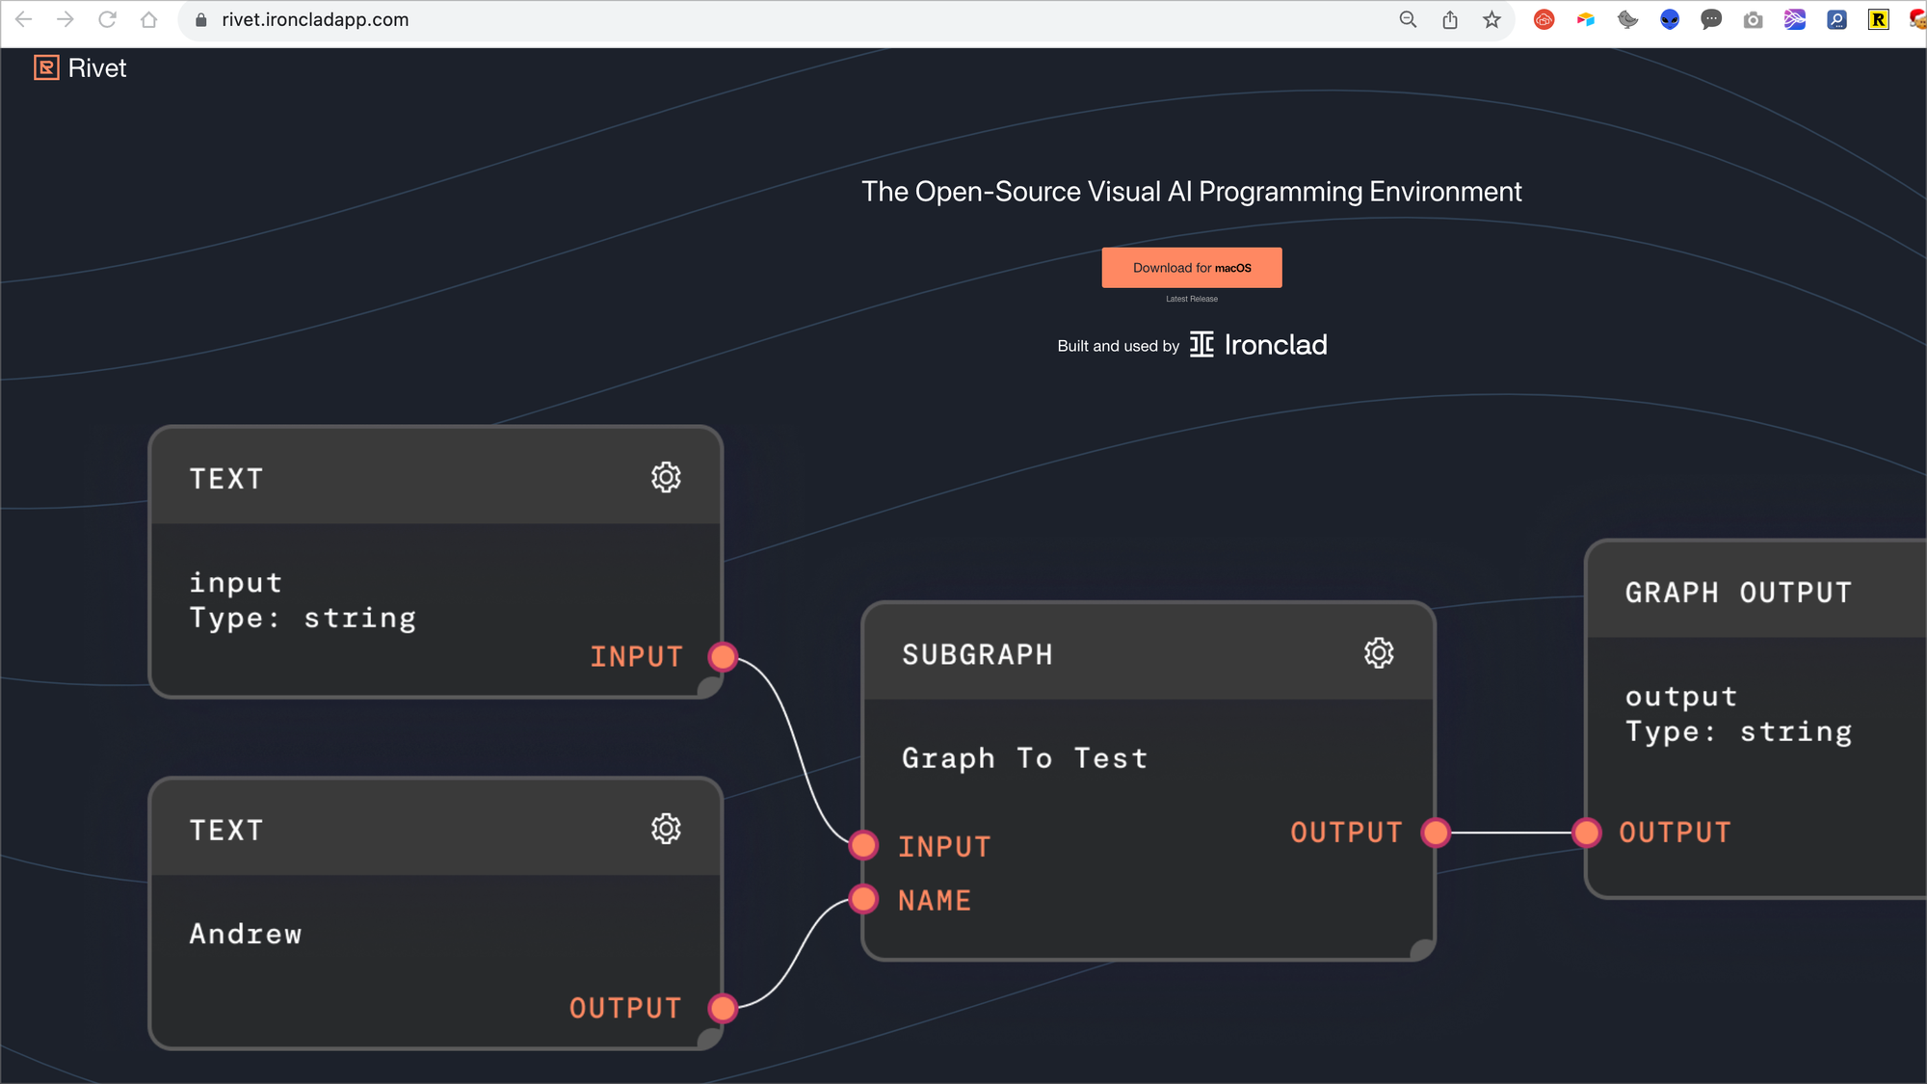Open settings gear on the input TEXT node
Viewport: 1927px width, 1084px height.
point(666,477)
